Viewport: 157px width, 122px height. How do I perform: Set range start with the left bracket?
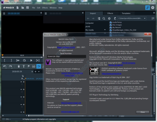click(5, 60)
